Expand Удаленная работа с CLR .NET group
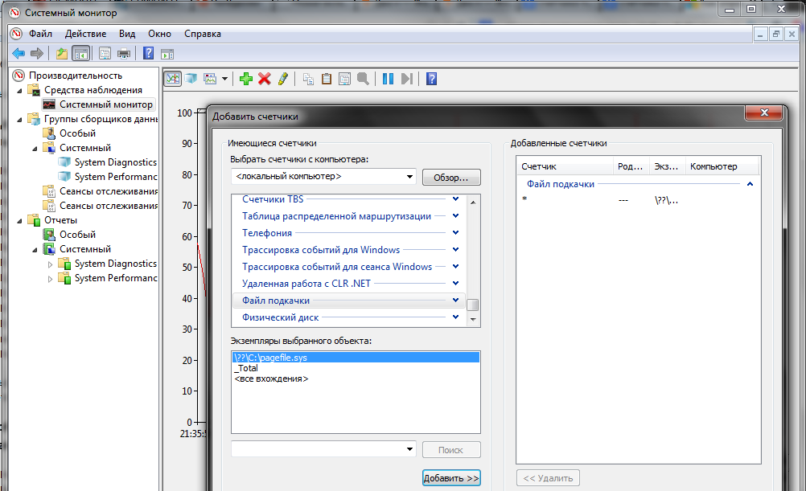806x491 pixels. 455,283
